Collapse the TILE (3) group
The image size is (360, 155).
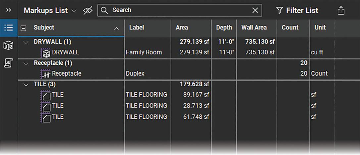26,85
